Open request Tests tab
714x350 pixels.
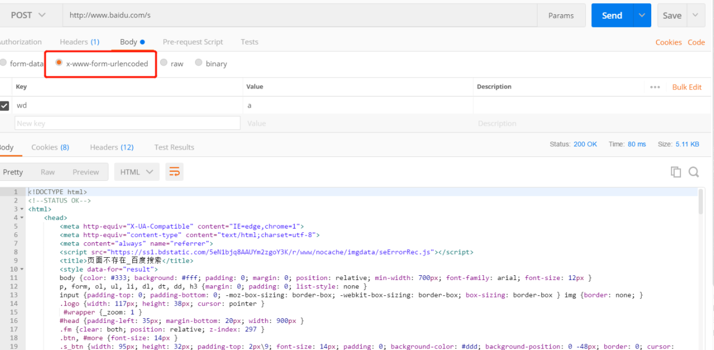(249, 42)
